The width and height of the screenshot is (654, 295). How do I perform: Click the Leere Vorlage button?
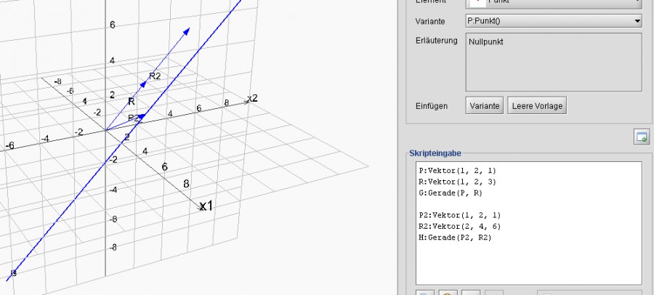(x=536, y=105)
